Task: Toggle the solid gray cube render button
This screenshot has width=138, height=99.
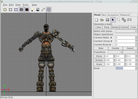Action: 21,10
